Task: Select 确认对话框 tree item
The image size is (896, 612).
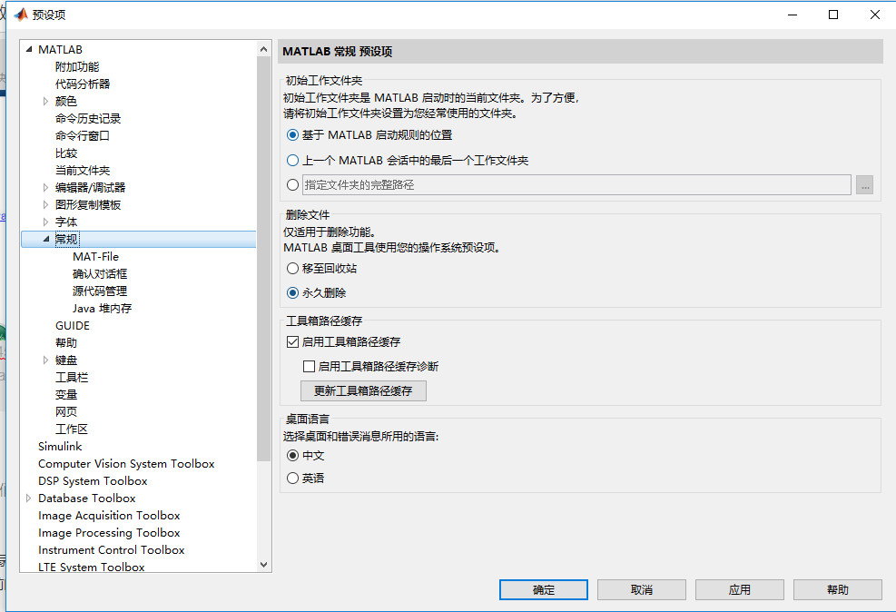Action: coord(100,273)
